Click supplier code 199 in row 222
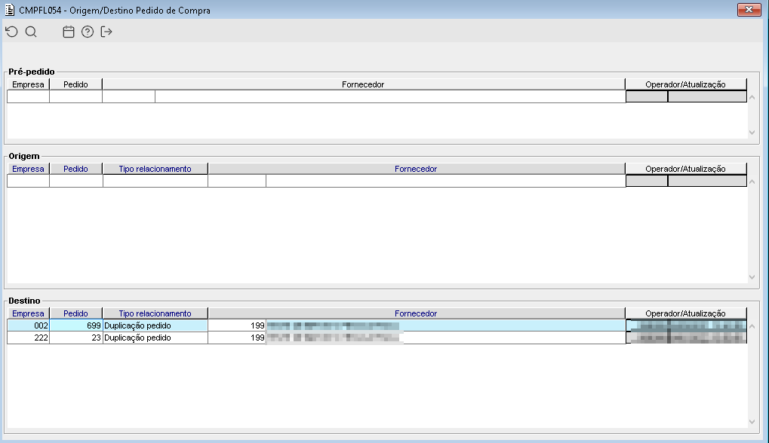Screen dimensions: 769x443 [x=237, y=338]
